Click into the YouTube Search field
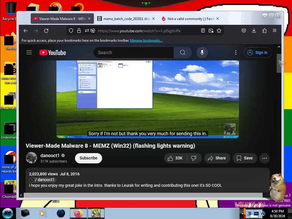This screenshot has width=292, height=219. point(134,52)
